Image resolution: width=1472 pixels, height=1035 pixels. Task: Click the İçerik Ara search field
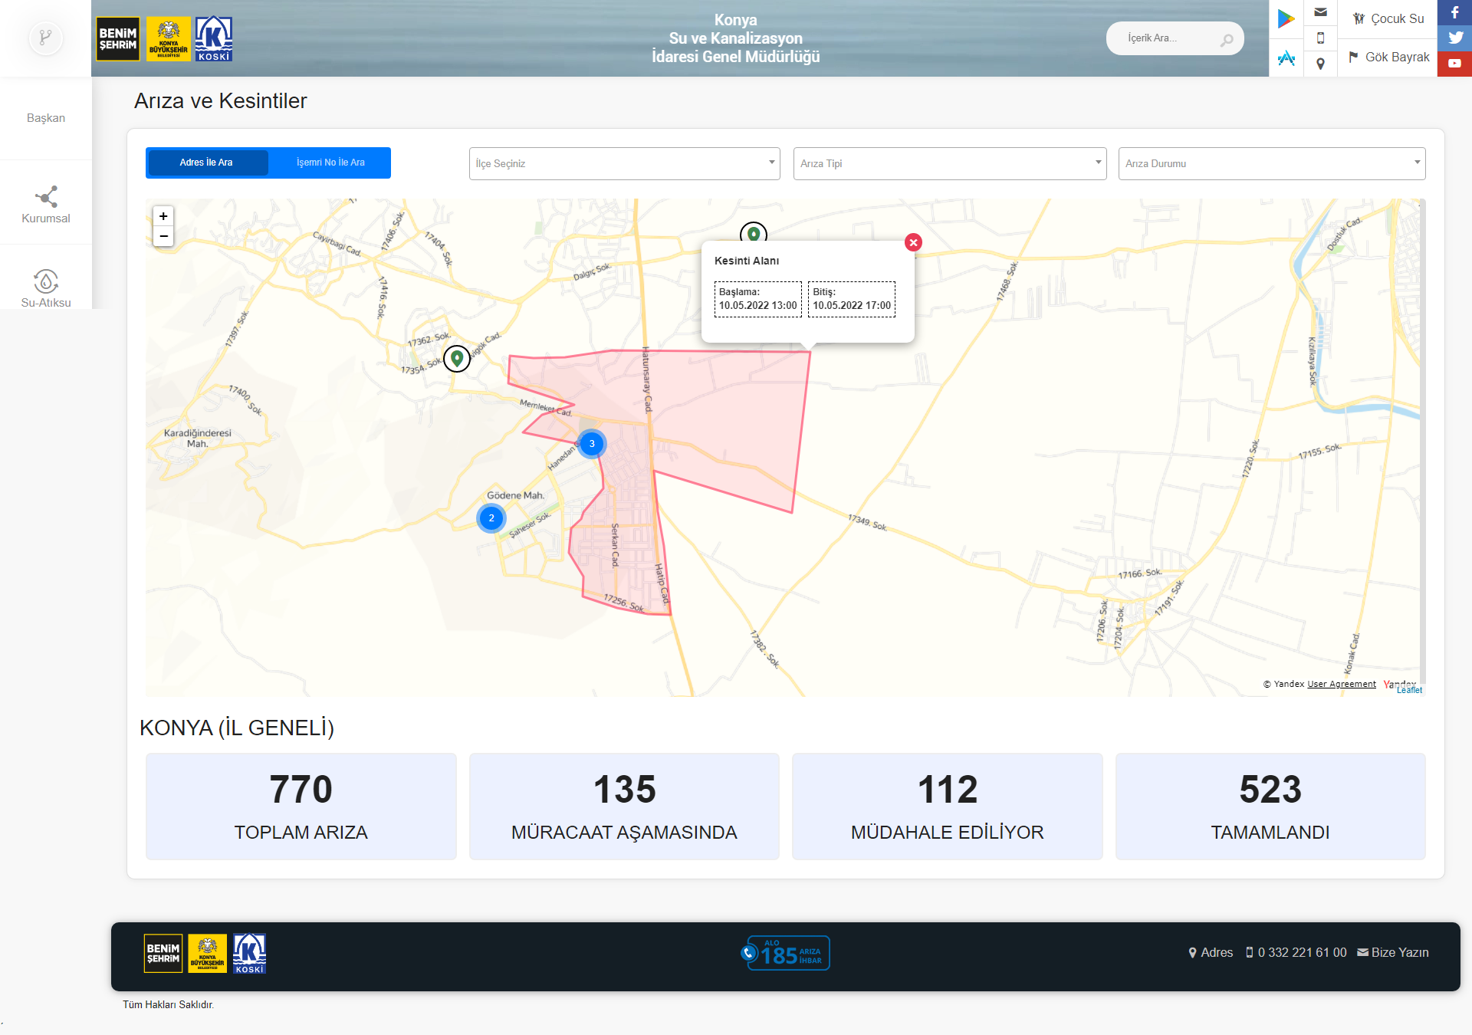click(1167, 38)
